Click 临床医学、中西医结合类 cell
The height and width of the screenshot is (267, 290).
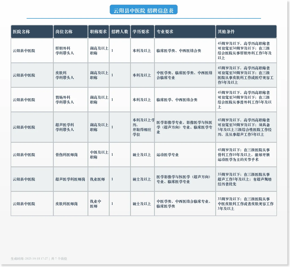185,99
